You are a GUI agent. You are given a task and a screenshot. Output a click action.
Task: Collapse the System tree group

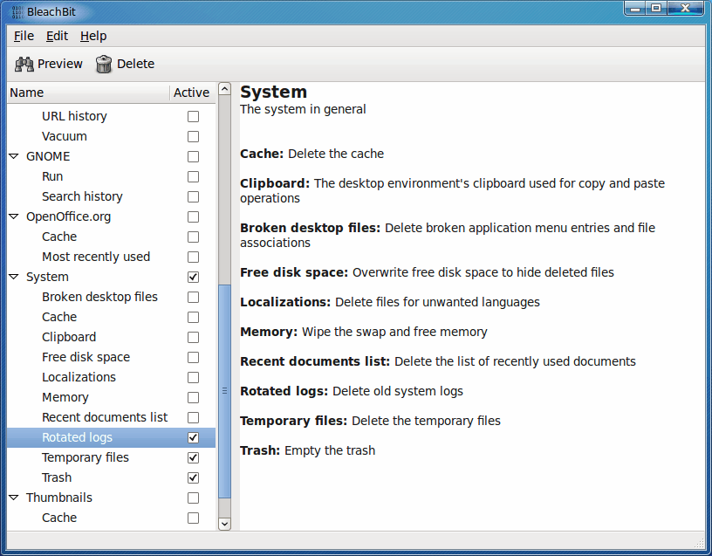click(x=14, y=277)
